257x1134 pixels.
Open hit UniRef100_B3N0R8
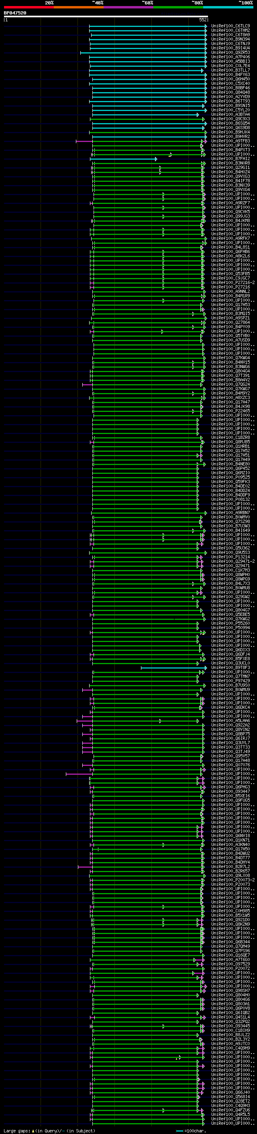(230, 163)
